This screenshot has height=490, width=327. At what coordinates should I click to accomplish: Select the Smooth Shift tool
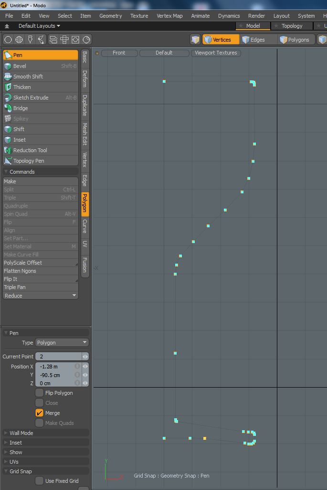coord(41,77)
